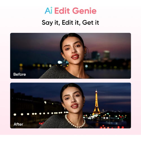
Task: Click the row of white street lights in After photo
Action: [x=41, y=114]
